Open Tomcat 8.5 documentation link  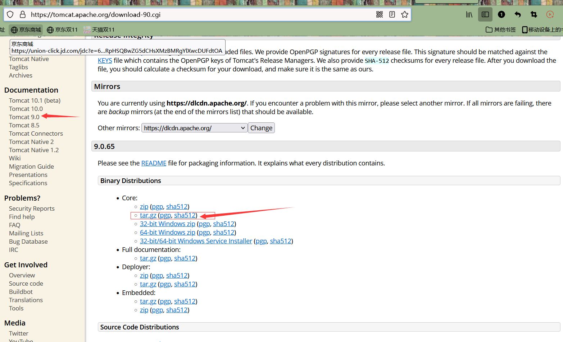24,126
